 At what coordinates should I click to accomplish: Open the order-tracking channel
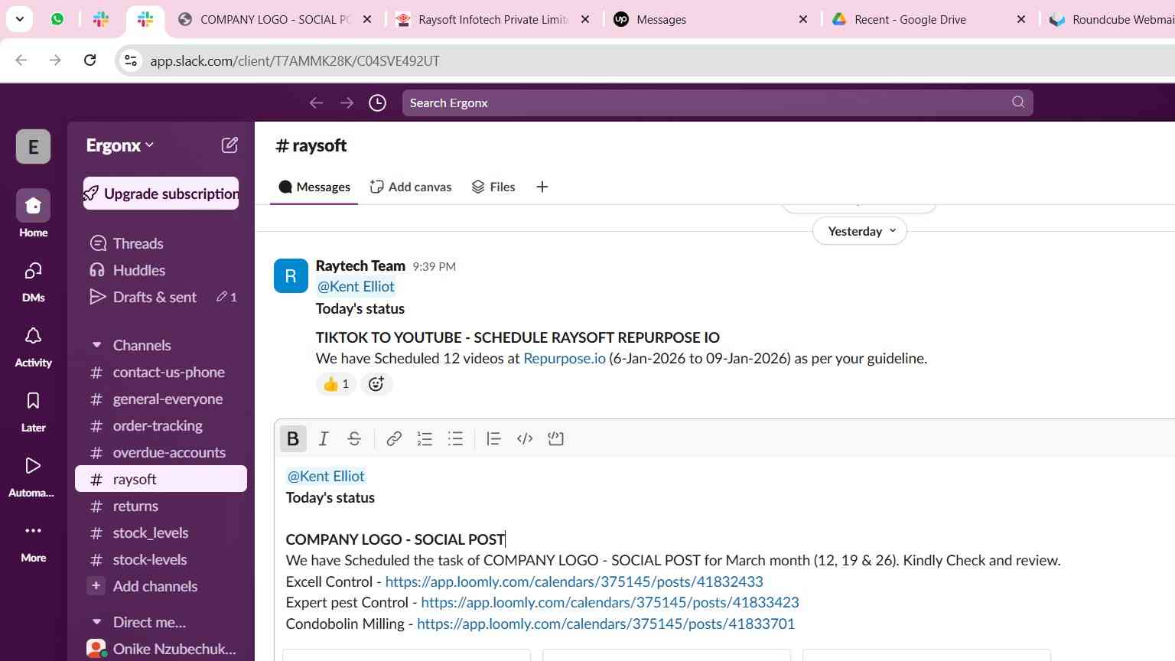click(x=161, y=425)
